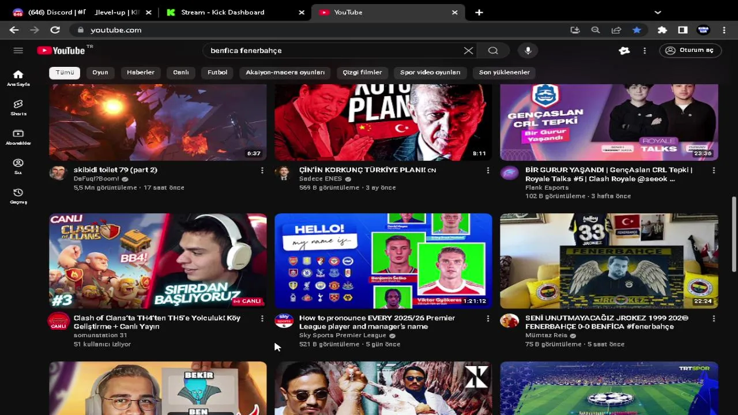Open a new browser tab with plus
This screenshot has width=738, height=415.
[479, 12]
